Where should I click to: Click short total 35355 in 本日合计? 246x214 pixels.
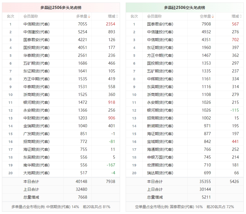point(205,182)
